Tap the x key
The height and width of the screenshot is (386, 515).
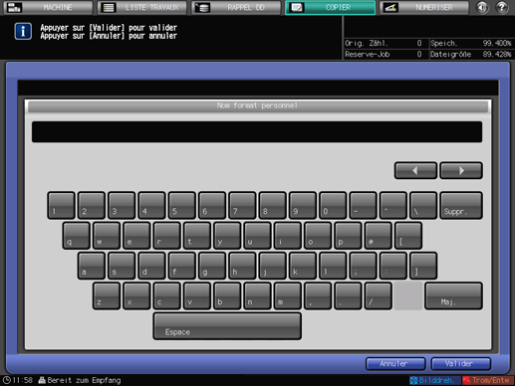click(x=136, y=295)
